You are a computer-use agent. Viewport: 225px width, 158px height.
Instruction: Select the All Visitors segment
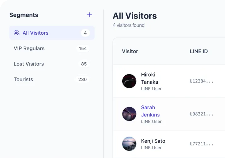click(x=35, y=33)
